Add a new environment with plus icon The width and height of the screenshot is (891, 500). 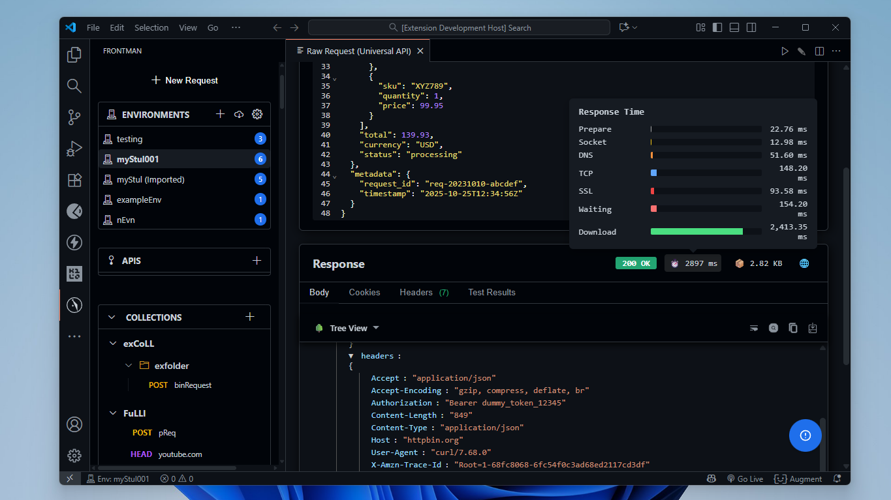tap(220, 114)
